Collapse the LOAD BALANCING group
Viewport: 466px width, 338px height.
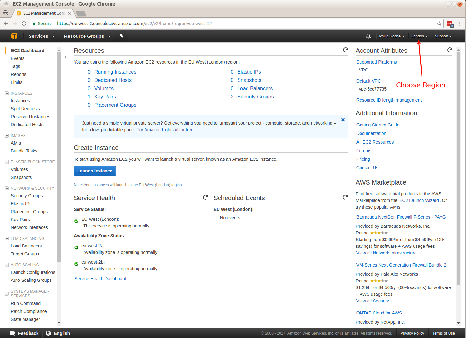(x=7, y=239)
